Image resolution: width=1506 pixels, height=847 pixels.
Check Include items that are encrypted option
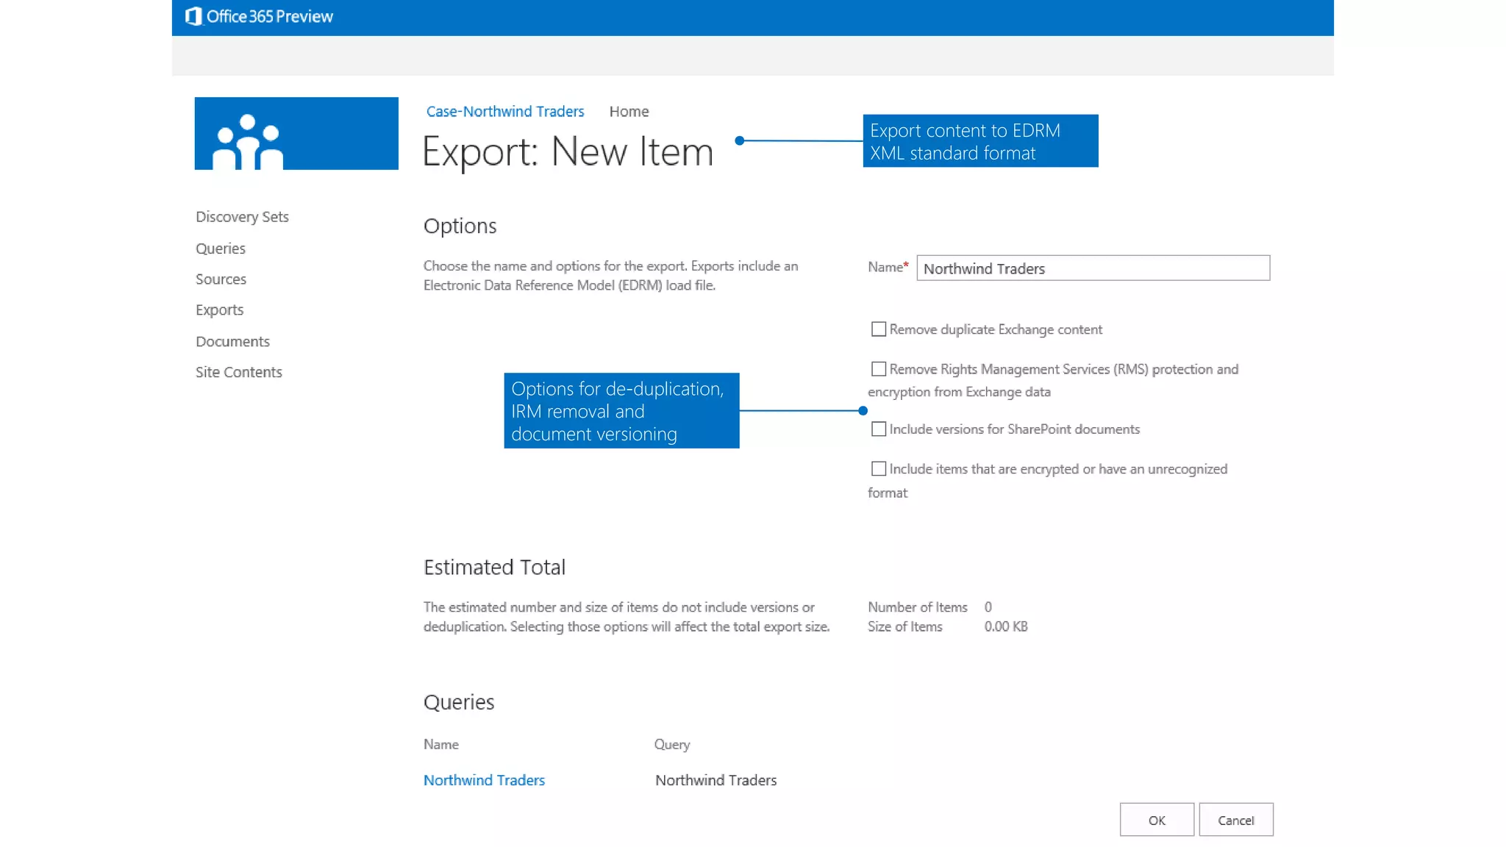click(878, 468)
